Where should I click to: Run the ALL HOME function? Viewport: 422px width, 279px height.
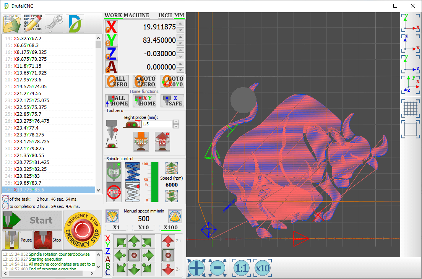click(117, 101)
